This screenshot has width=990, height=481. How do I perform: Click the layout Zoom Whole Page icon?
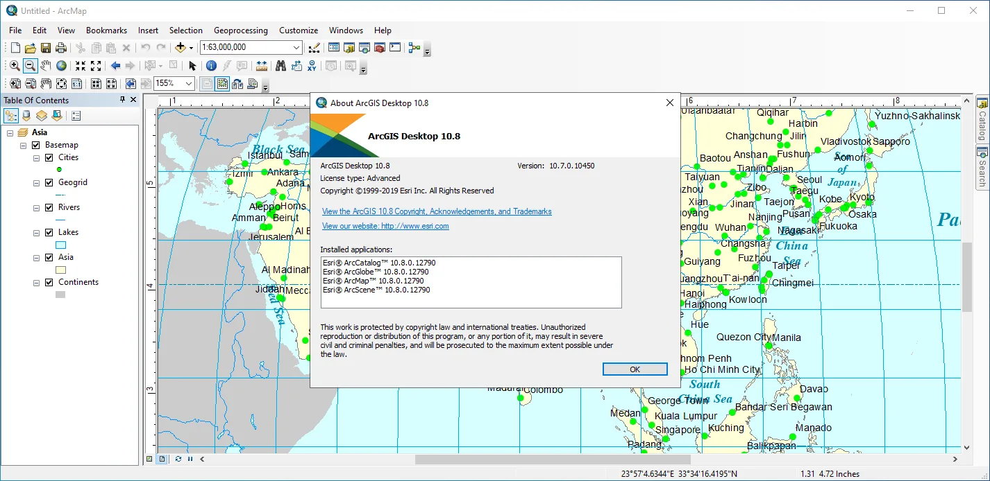tap(61, 84)
